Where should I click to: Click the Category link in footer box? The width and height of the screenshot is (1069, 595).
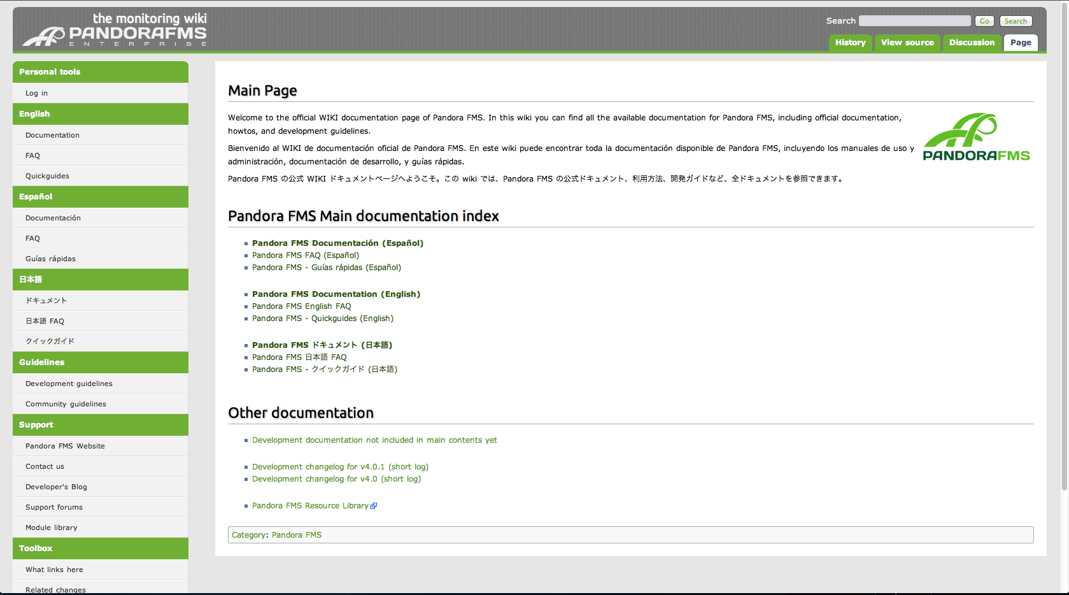248,535
